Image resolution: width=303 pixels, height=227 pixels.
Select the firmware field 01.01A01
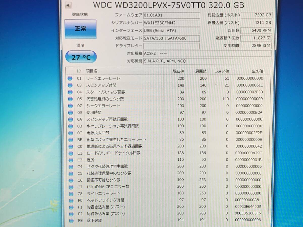click(x=171, y=15)
